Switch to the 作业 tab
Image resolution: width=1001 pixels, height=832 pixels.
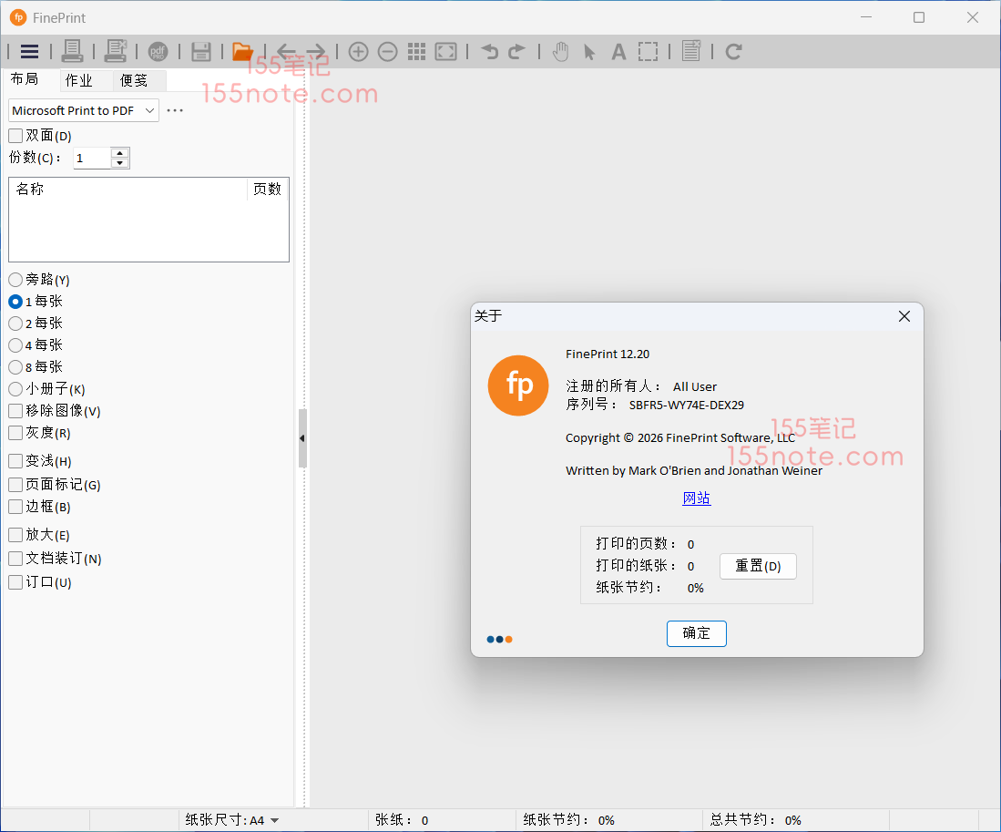point(79,80)
